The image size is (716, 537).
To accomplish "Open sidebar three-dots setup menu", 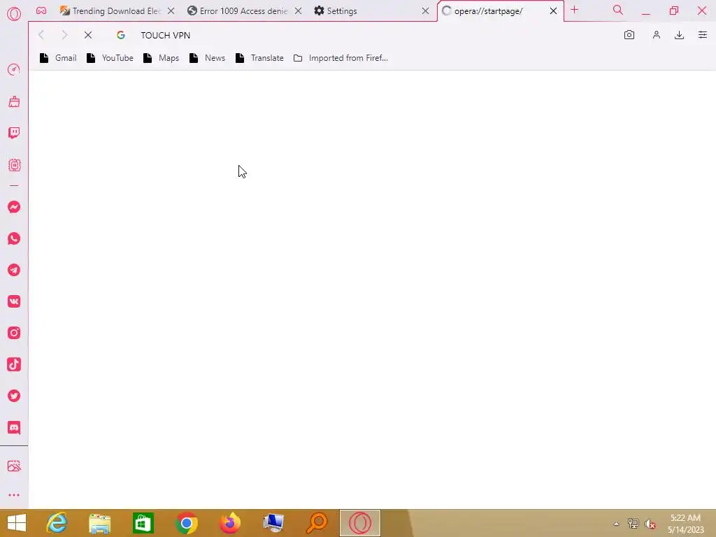I will [14, 495].
